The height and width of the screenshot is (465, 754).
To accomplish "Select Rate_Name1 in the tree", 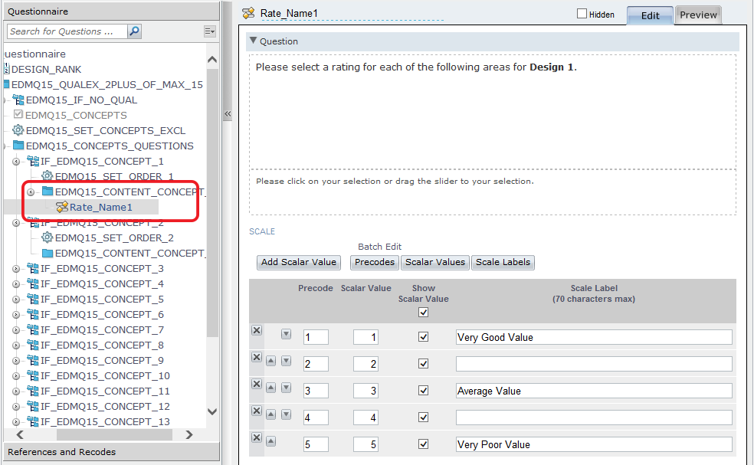I will click(x=100, y=208).
